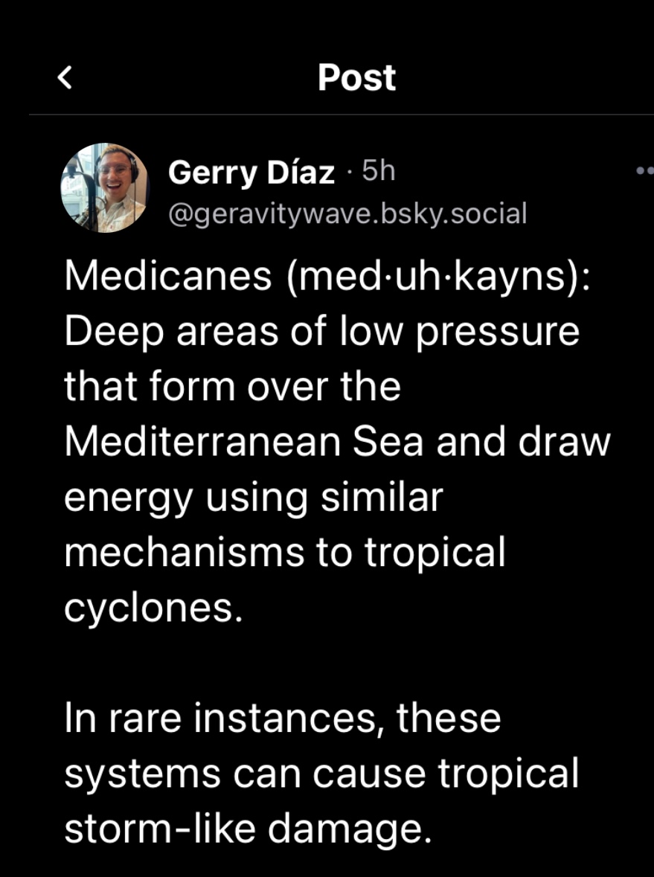Click the word 'pressure' in the post
654x877 pixels.
point(496,332)
